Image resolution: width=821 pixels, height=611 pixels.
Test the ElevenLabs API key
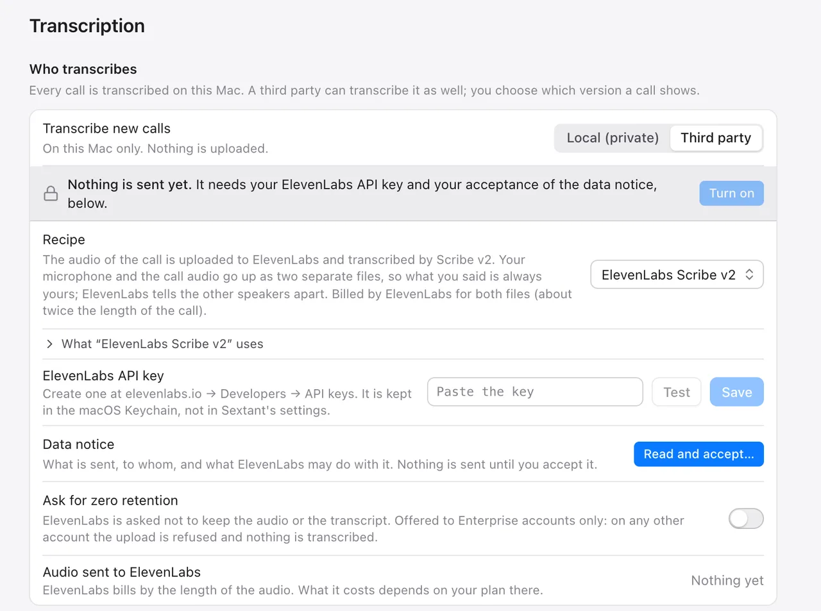[x=677, y=392]
